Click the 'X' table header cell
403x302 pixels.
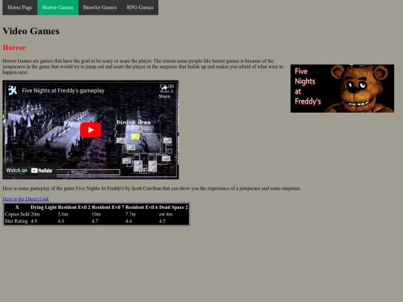pos(17,207)
